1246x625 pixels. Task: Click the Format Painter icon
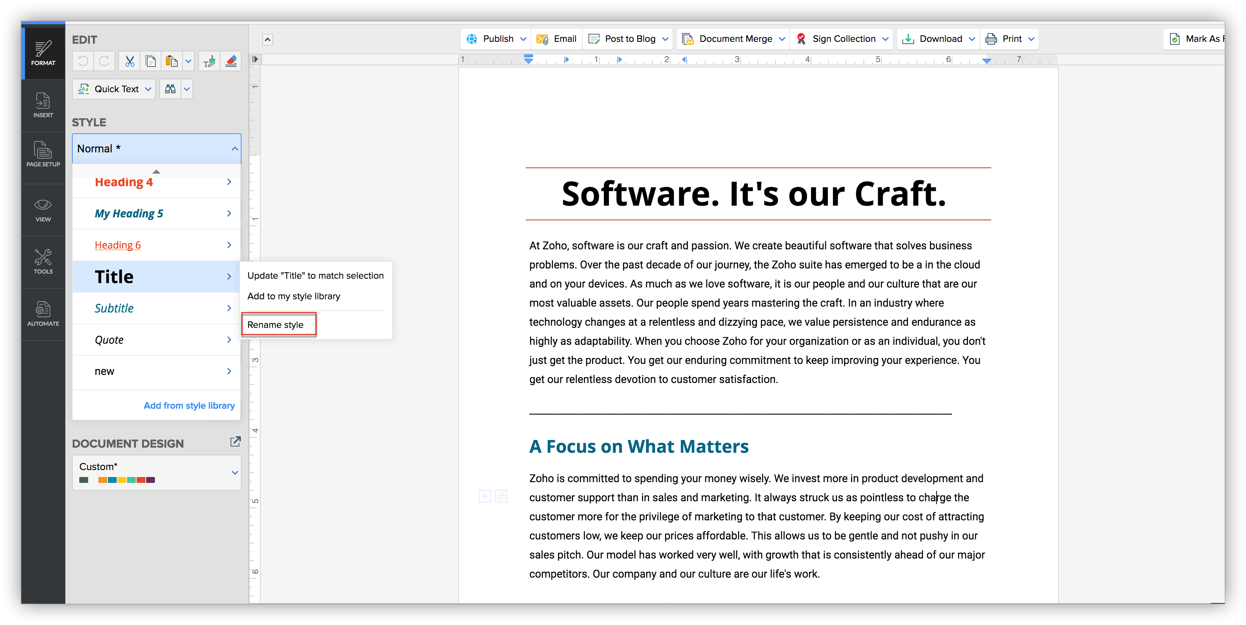click(x=209, y=61)
